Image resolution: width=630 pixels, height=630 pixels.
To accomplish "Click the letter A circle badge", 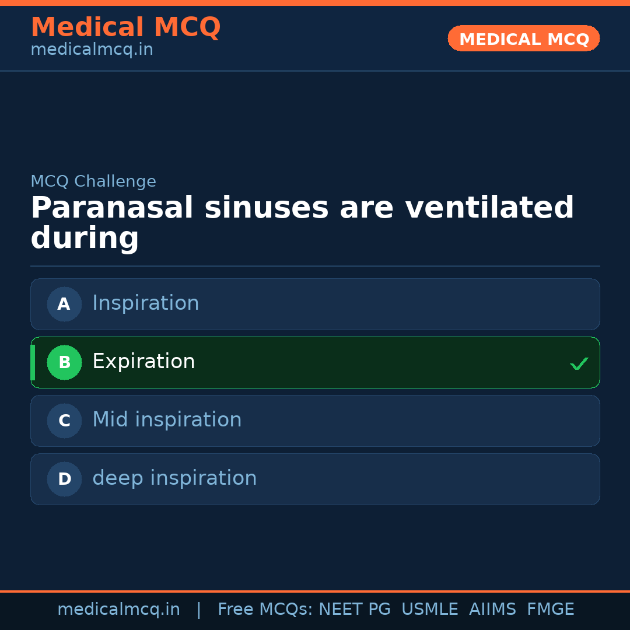I will [64, 304].
